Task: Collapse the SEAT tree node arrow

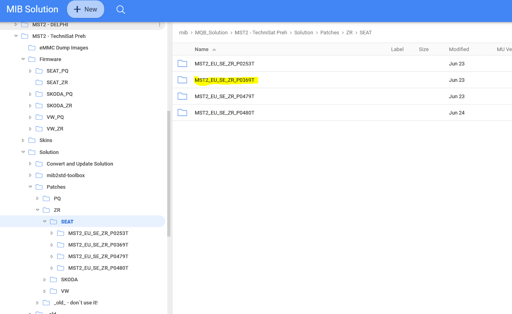Action: (x=45, y=222)
